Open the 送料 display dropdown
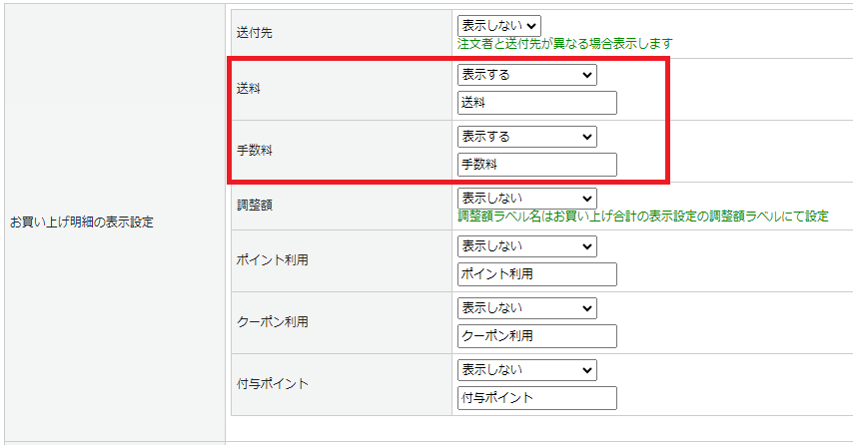This screenshot has height=445, width=853. click(526, 75)
